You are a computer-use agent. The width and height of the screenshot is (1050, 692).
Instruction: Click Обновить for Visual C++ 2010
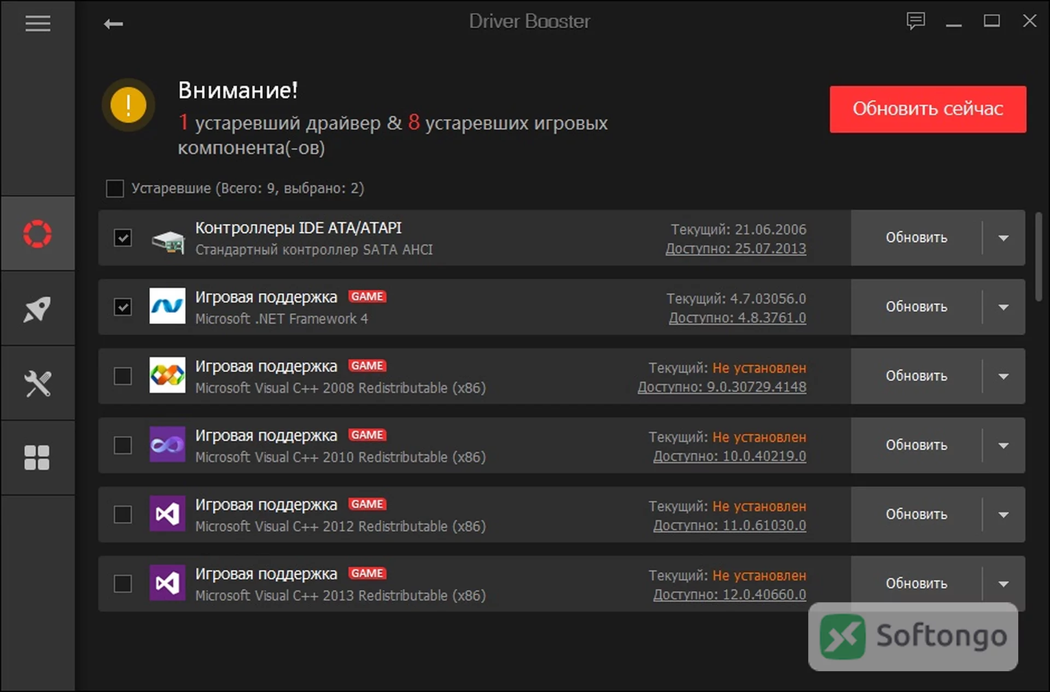917,445
